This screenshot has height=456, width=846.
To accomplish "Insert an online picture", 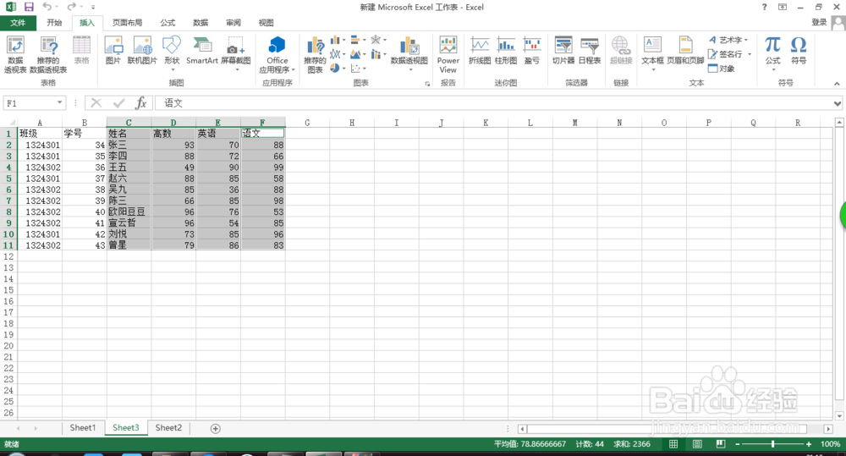I will (142, 50).
